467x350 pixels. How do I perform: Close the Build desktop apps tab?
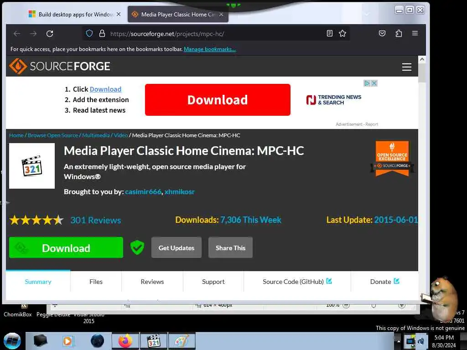tap(119, 14)
